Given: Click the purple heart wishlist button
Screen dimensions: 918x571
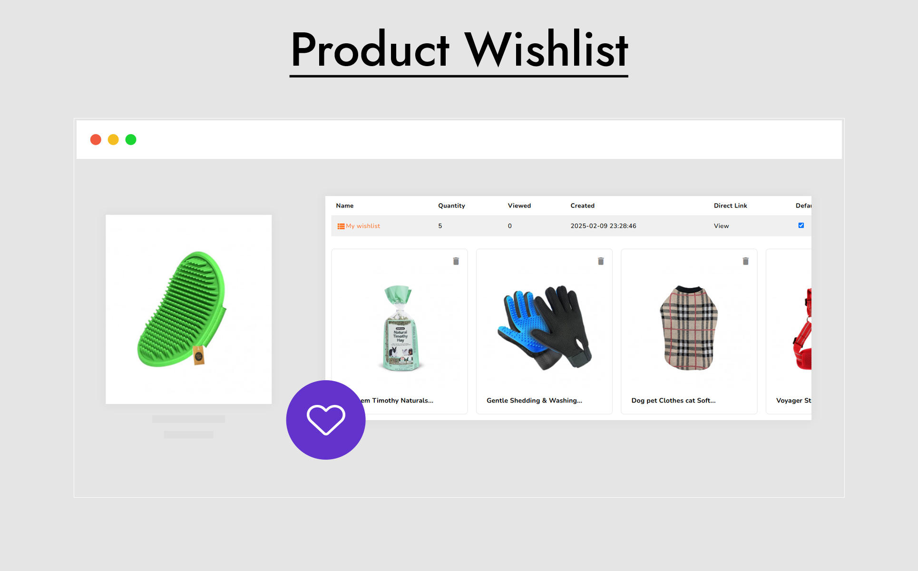Looking at the screenshot, I should click(x=326, y=420).
